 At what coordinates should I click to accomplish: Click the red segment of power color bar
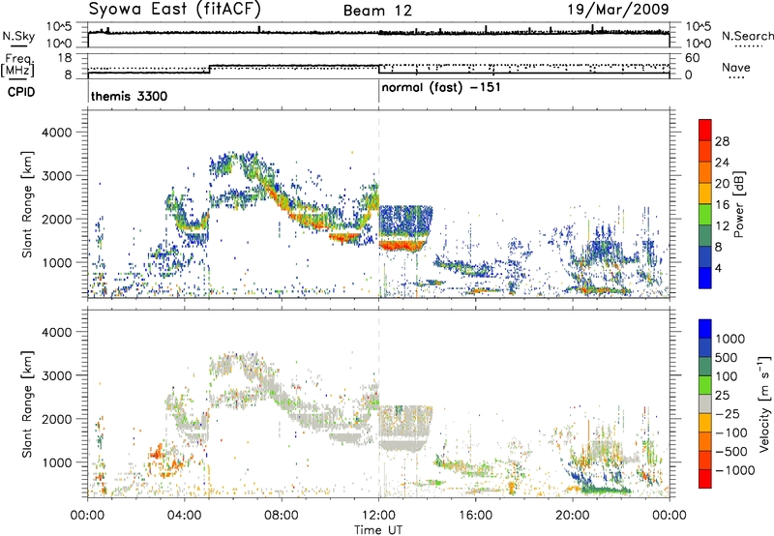[705, 130]
